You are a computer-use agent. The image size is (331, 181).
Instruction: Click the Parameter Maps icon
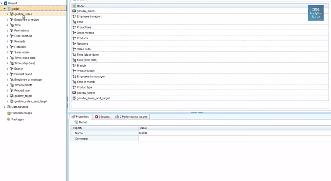(x=9, y=113)
